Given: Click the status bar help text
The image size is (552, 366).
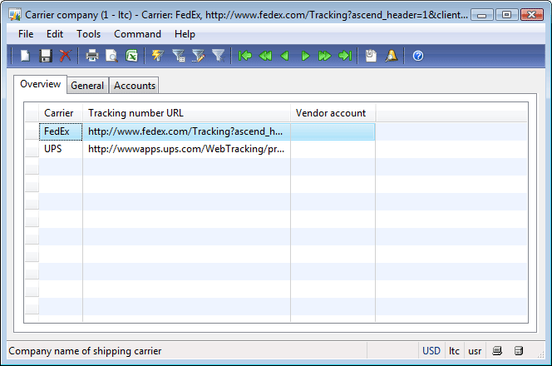Looking at the screenshot, I should coord(85,351).
